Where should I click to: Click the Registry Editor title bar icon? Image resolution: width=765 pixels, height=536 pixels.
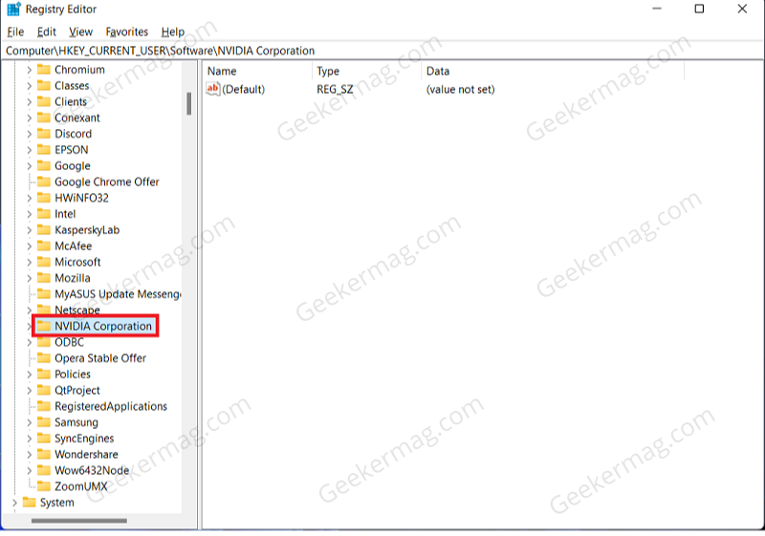click(13, 10)
